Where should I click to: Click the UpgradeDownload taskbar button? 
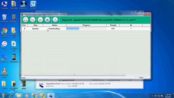click(x=51, y=96)
